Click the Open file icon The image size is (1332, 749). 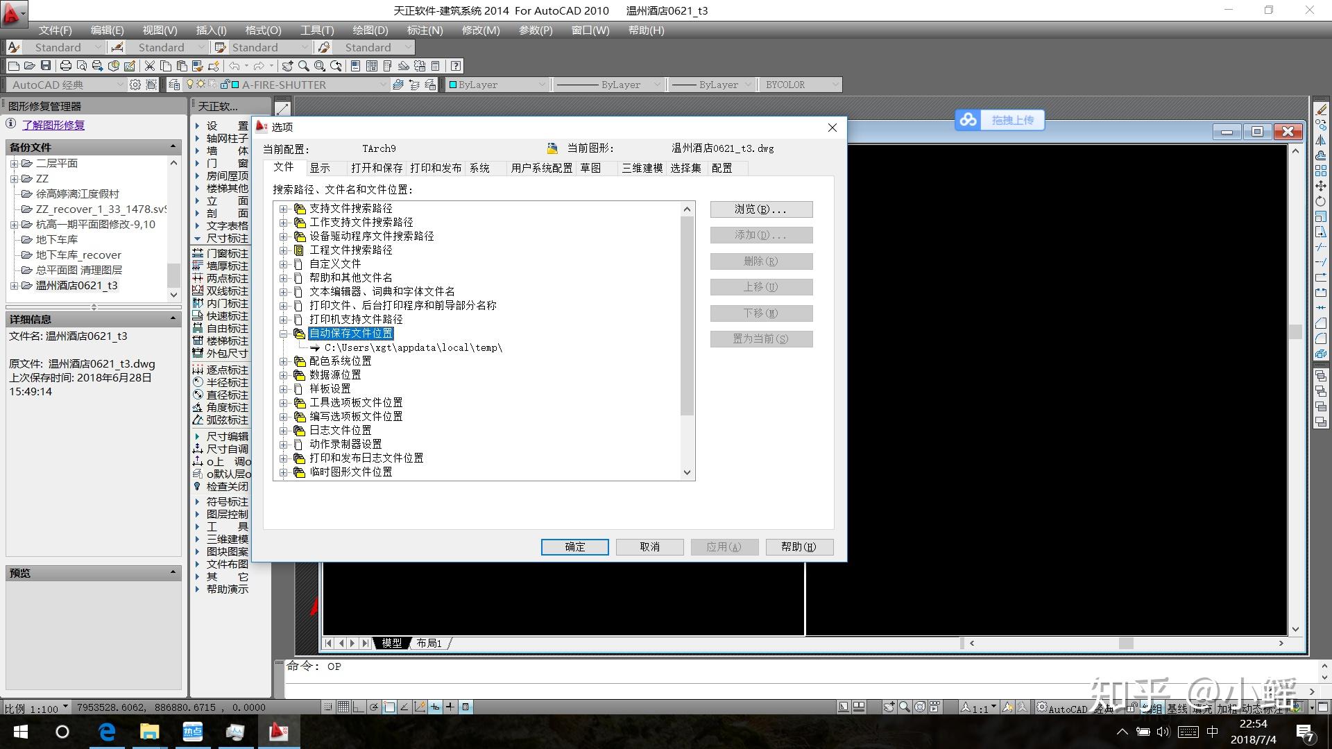[x=29, y=66]
